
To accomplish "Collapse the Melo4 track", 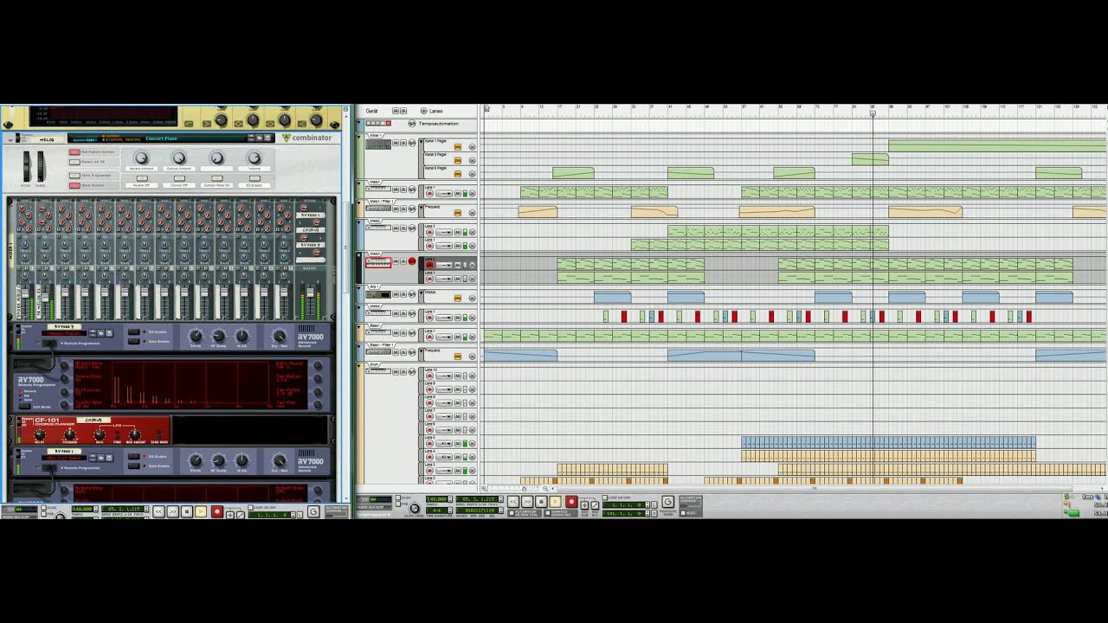I will pos(358,308).
